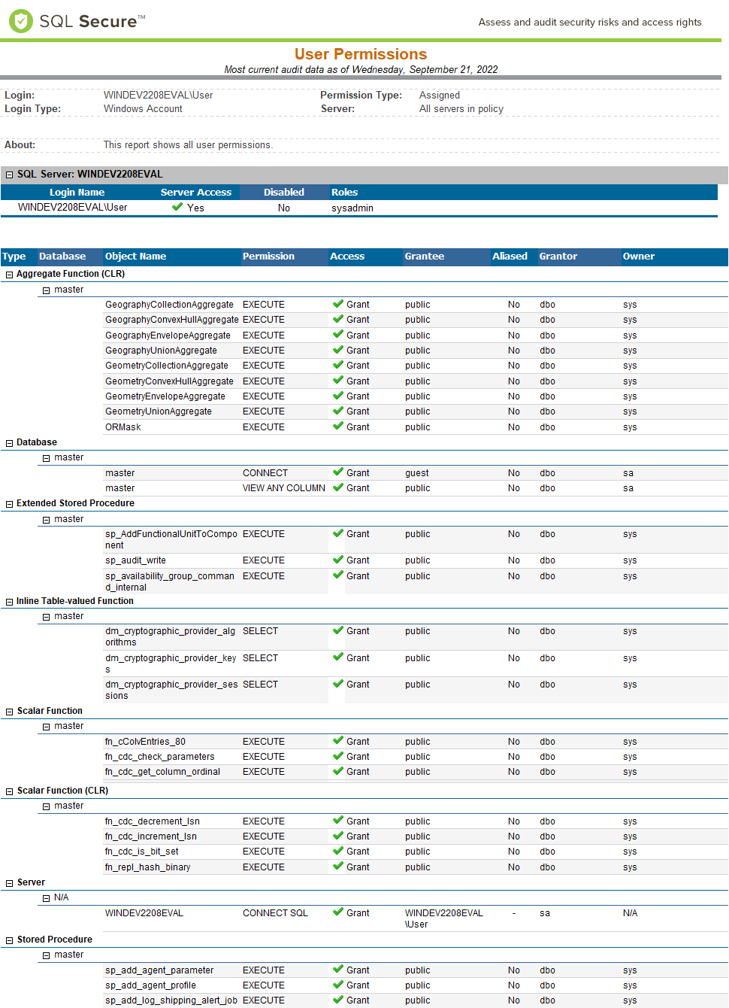The height and width of the screenshot is (1008, 729).
Task: Collapse the Stored Procedure group
Action: tap(10, 940)
